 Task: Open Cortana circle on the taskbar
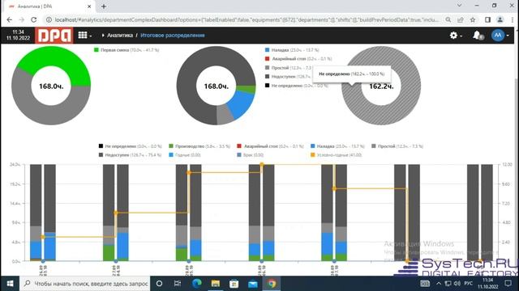159,284
